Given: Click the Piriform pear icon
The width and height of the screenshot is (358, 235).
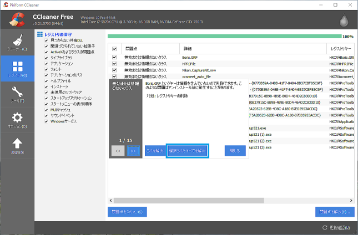Looking at the screenshot, I should (x=344, y=21).
